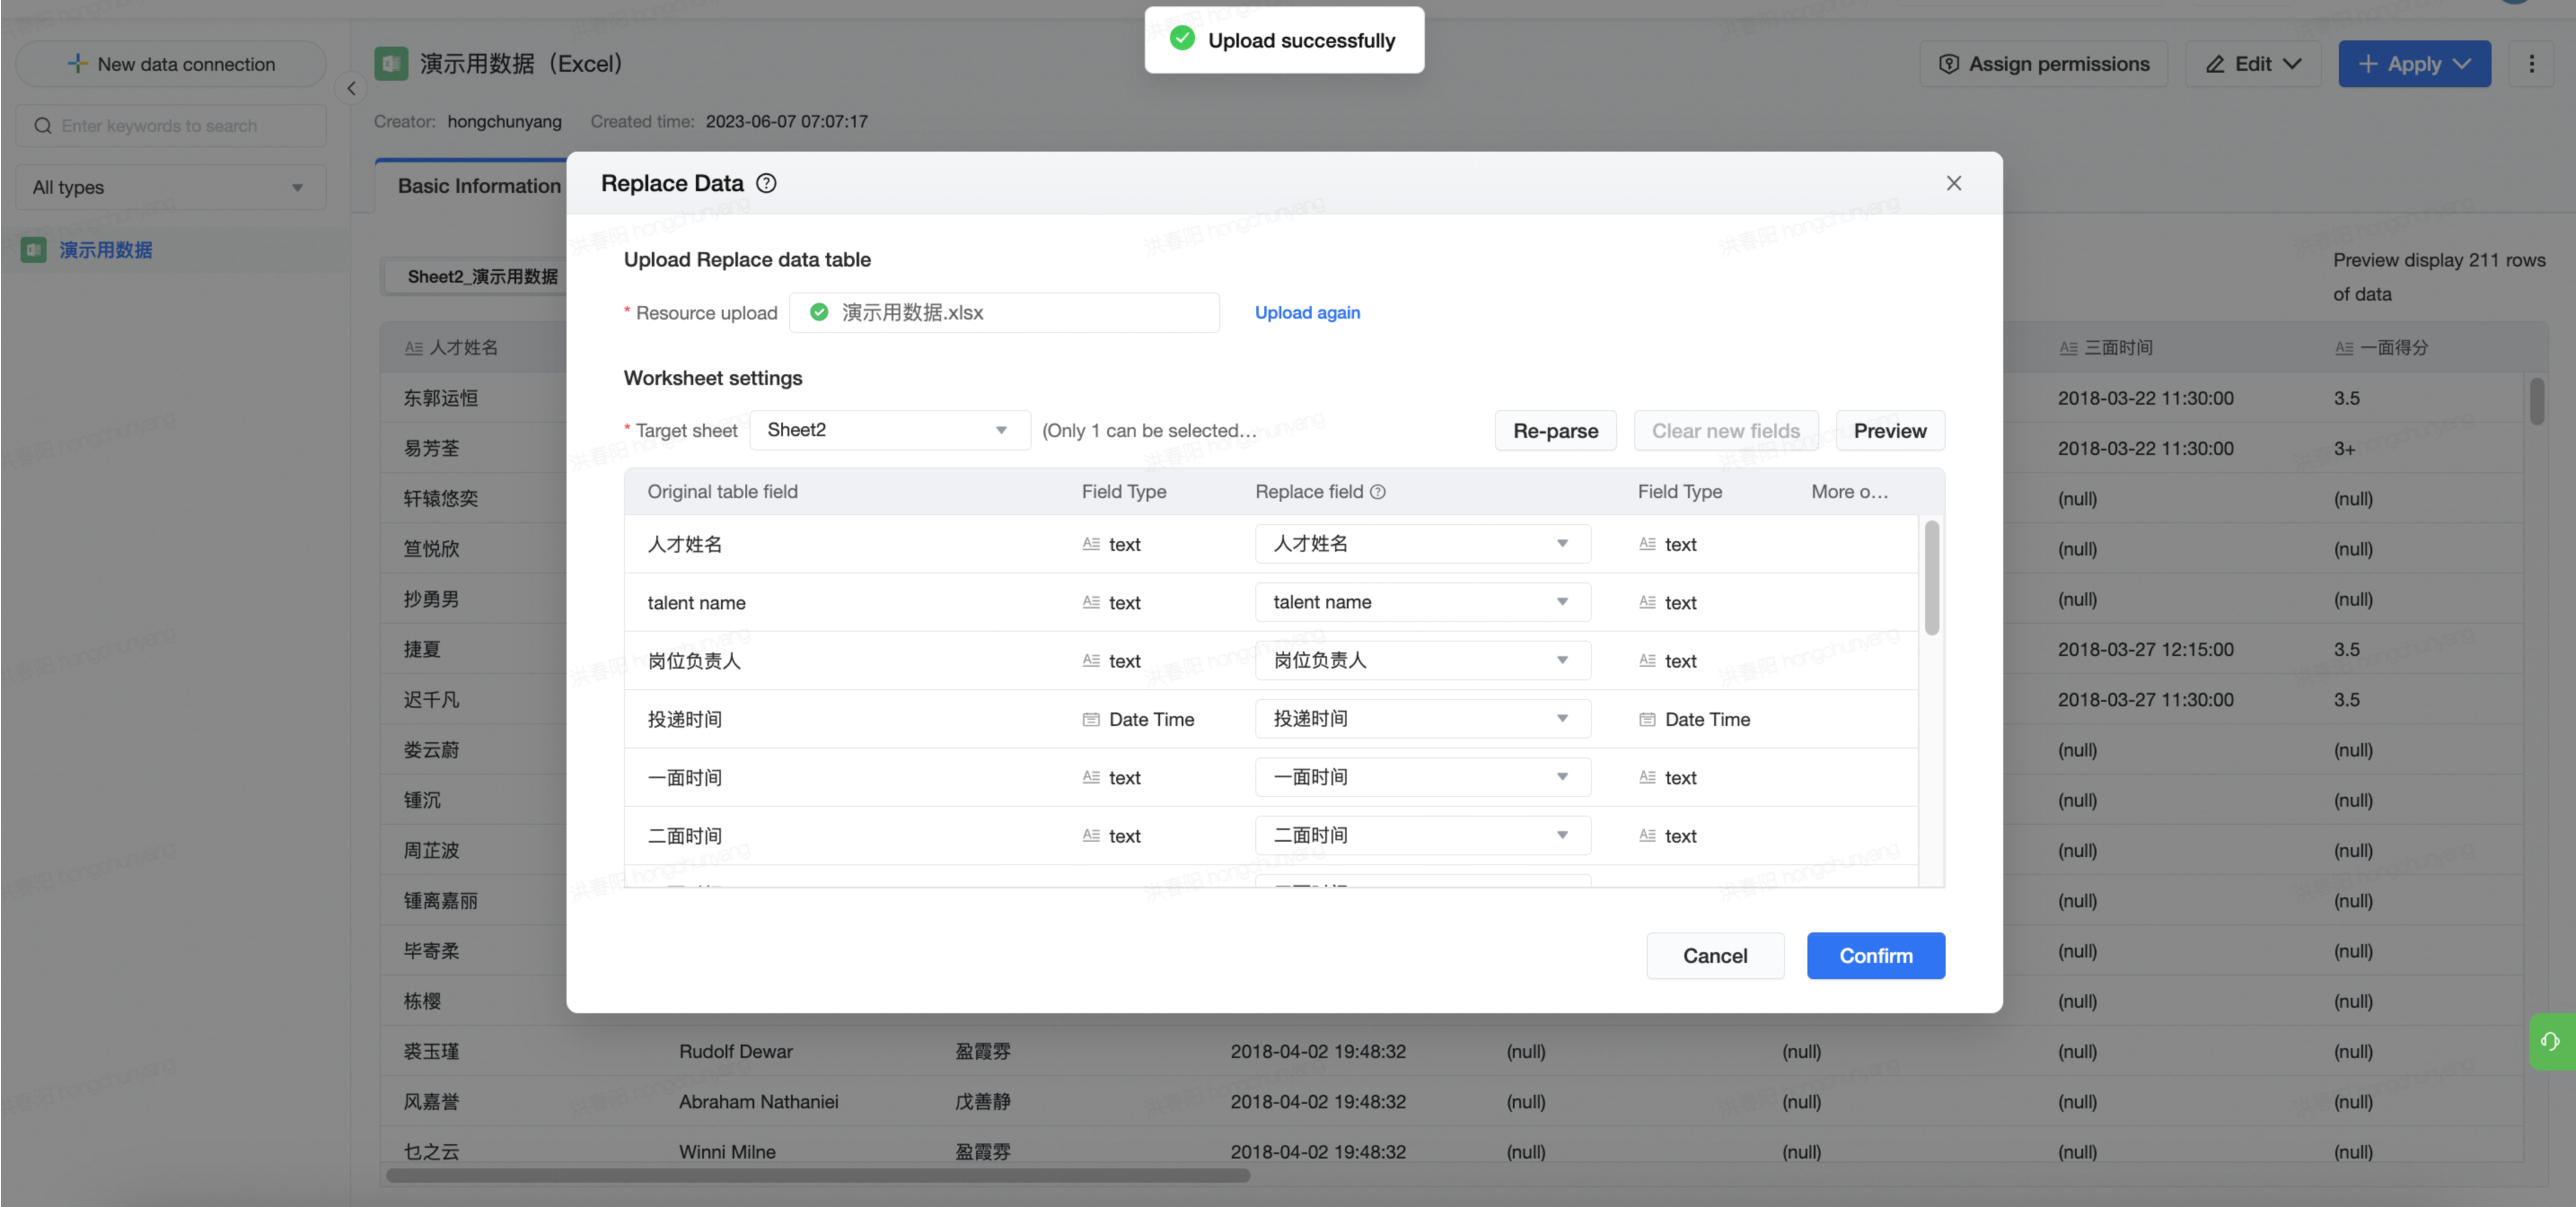
Task: Click the text type icon in 人才姓名 column header
Action: pyautogui.click(x=413, y=348)
